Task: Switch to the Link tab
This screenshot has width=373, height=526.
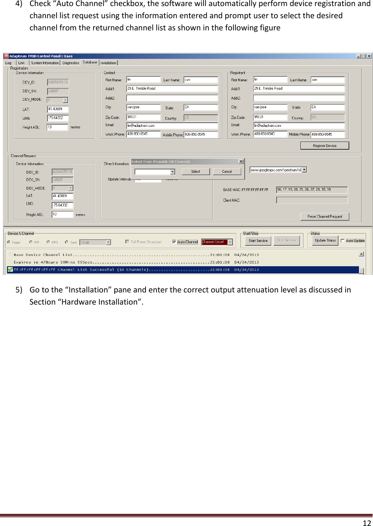Action: (x=22, y=63)
